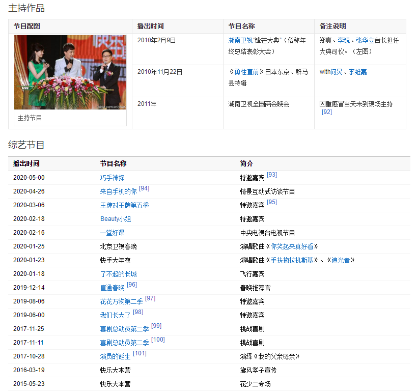Open the 演员的诞生 show link

coord(115,357)
